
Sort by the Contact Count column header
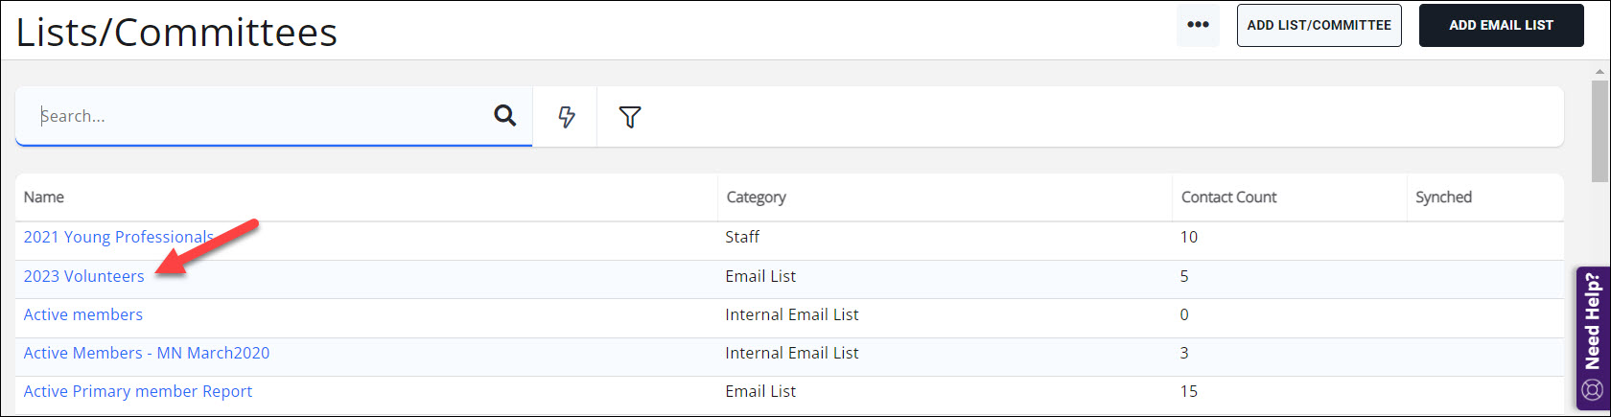tap(1228, 197)
